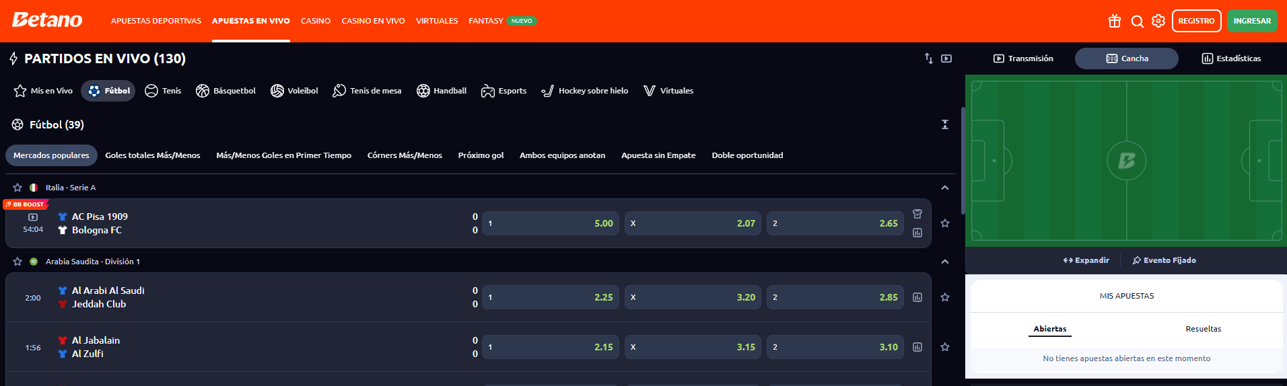Switch to the Próximo gol market tab
This screenshot has width=1287, height=386.
click(x=481, y=155)
